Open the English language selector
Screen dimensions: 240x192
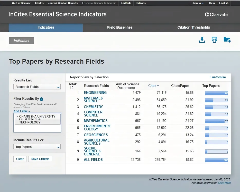tap(224, 3)
